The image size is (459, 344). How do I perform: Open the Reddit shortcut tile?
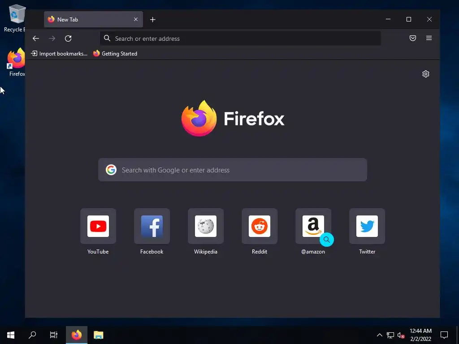260,226
